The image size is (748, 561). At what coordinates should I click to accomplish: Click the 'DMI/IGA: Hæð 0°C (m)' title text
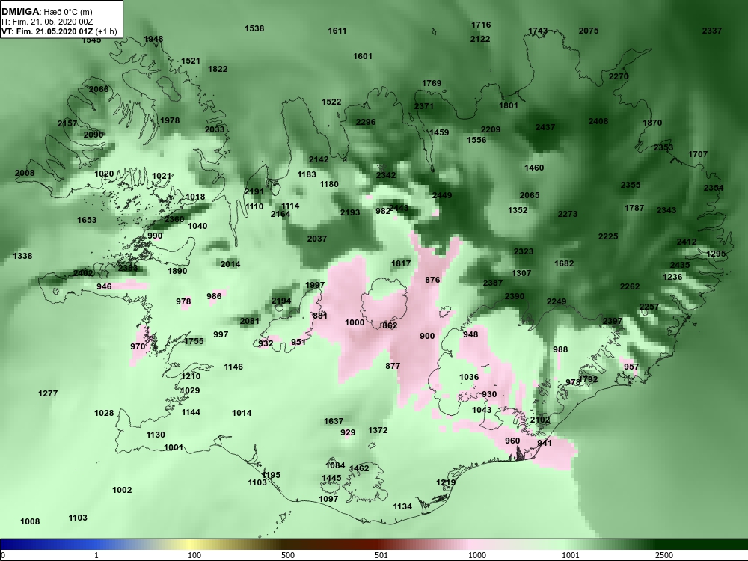(x=46, y=12)
